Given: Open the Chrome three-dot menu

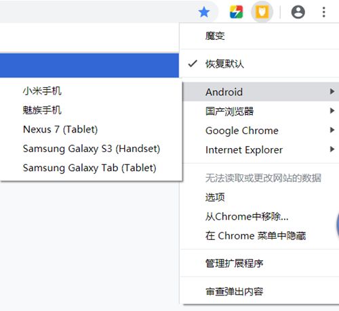Looking at the screenshot, I should (324, 12).
